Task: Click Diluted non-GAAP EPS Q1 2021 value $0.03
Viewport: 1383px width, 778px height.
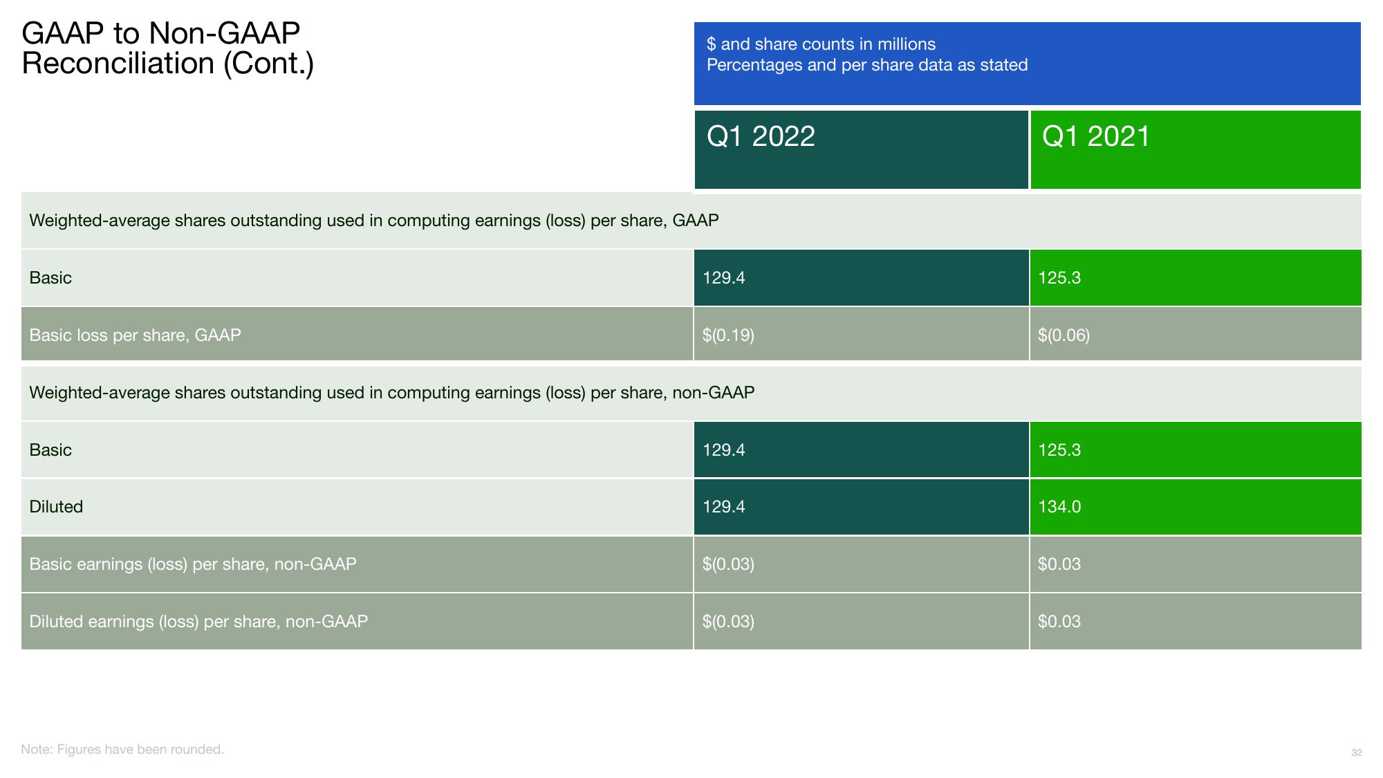Action: coord(1059,622)
